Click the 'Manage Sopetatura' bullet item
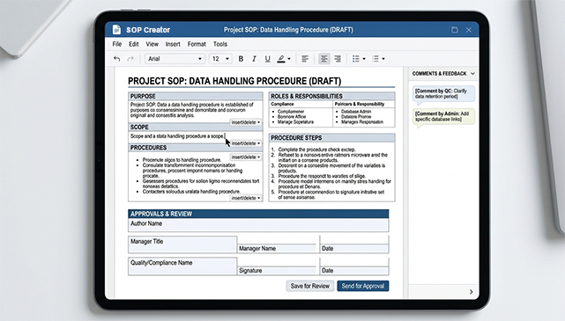565x321 pixels. (x=295, y=122)
